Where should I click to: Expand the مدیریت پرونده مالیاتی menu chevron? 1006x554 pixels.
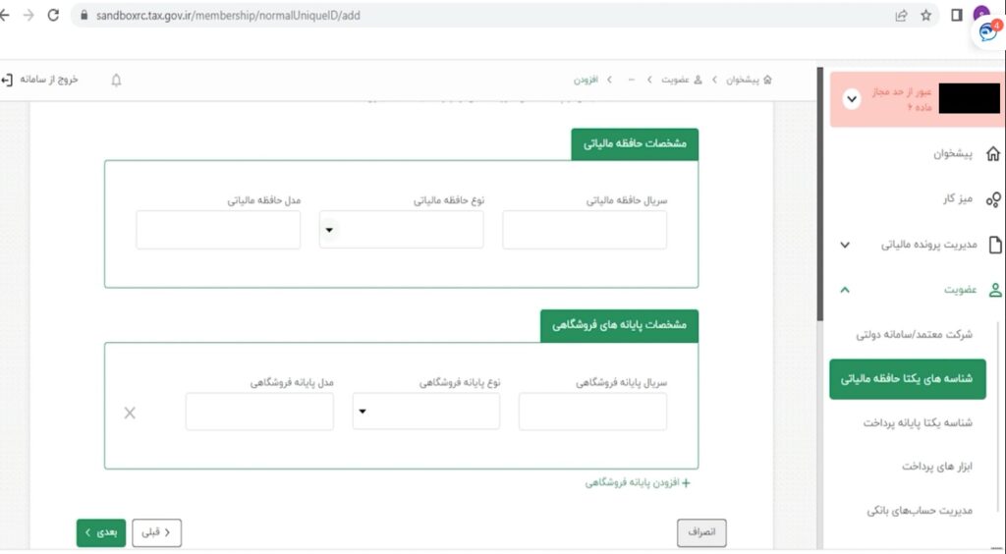(845, 245)
